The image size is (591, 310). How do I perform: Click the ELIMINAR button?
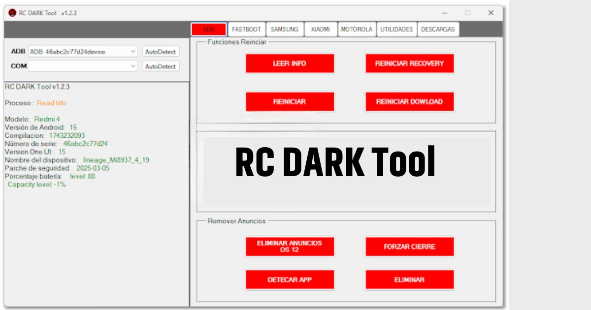click(x=409, y=279)
